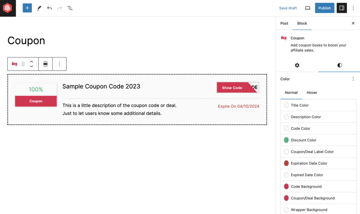Toggle the editor settings sidebar
Image resolution: width=360 pixels, height=214 pixels.
click(341, 8)
